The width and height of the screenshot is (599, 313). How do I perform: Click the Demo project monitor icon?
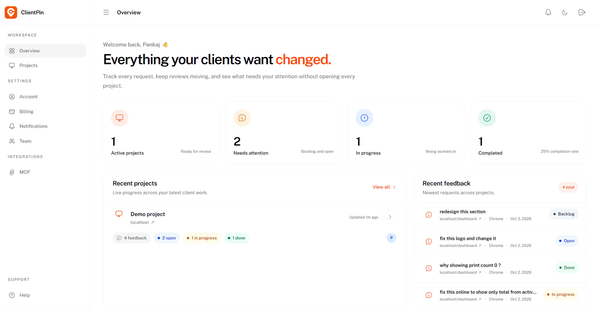(x=119, y=214)
